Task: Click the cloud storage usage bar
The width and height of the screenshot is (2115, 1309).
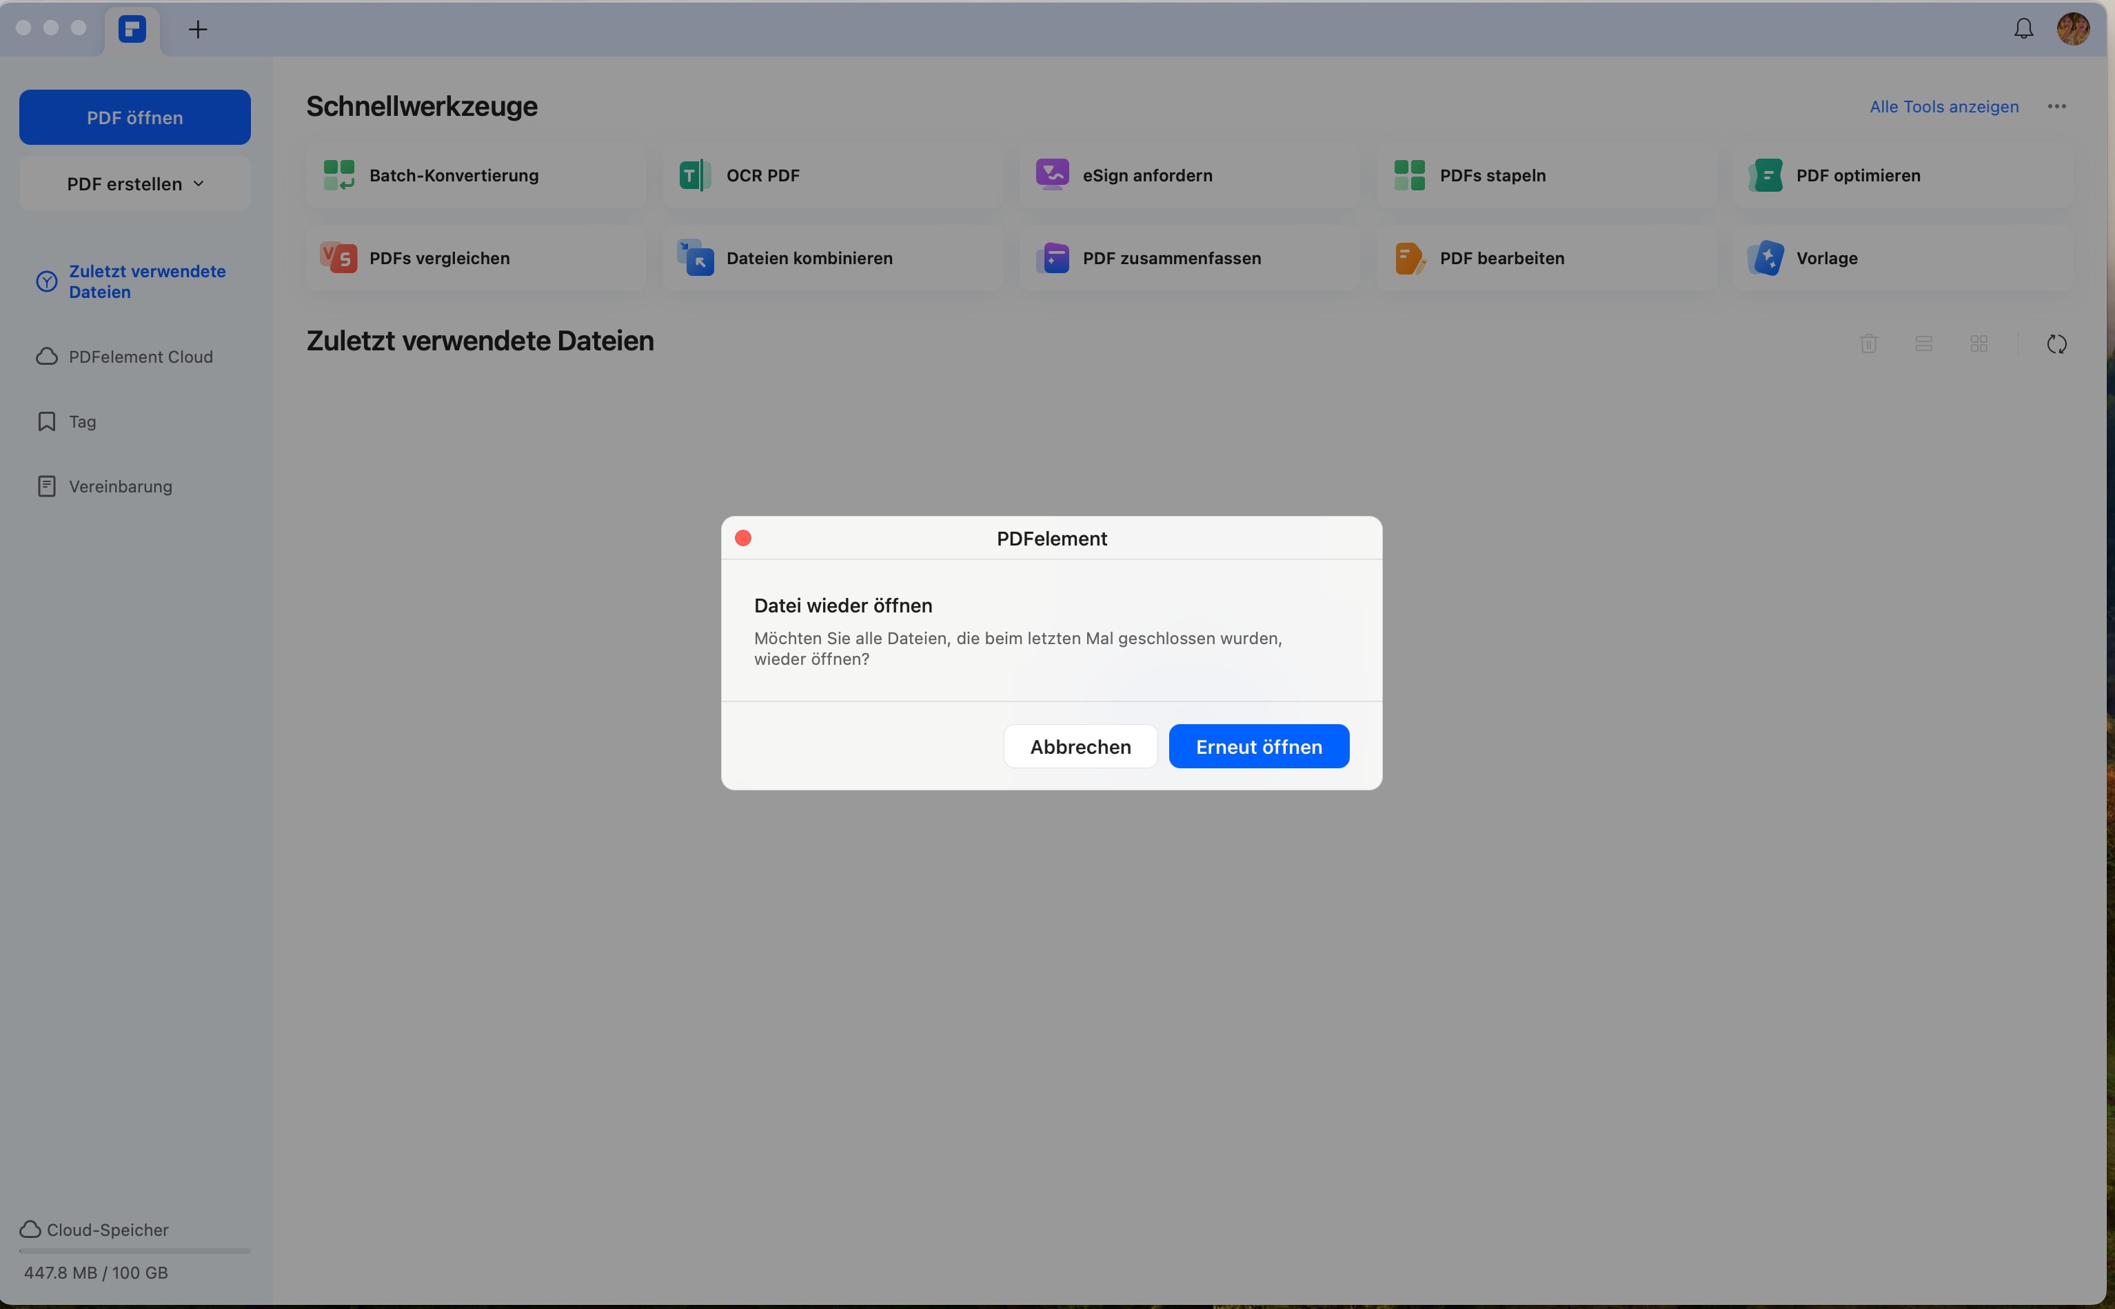Action: point(135,1251)
